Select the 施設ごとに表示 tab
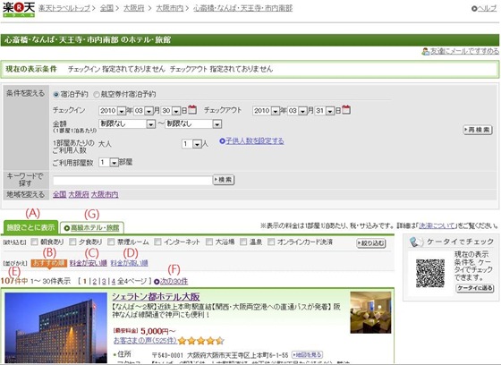This screenshot has height=365, width=501. coord(30,227)
